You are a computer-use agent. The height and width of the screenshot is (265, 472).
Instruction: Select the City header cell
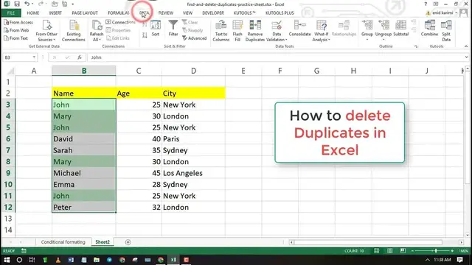click(x=193, y=93)
